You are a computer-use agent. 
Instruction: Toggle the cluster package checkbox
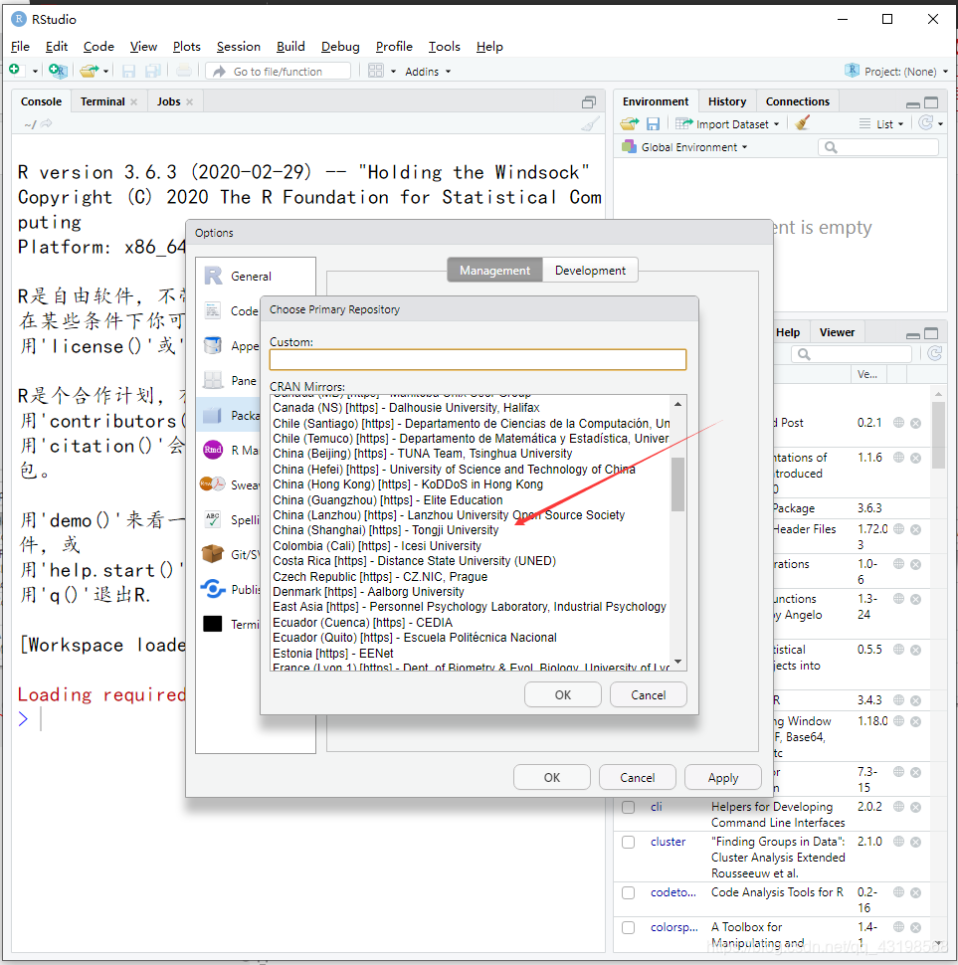point(628,842)
